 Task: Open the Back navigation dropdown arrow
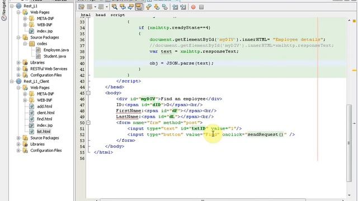95,7
